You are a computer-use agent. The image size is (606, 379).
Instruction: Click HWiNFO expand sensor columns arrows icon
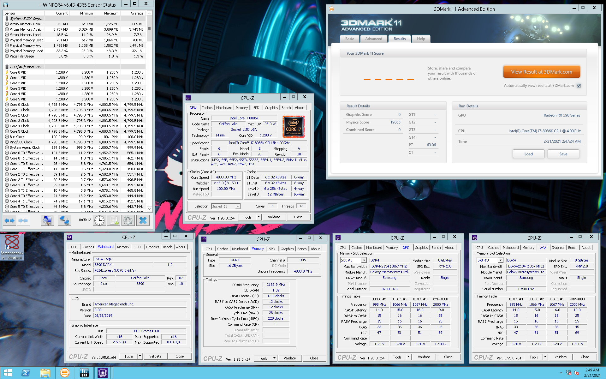9,220
